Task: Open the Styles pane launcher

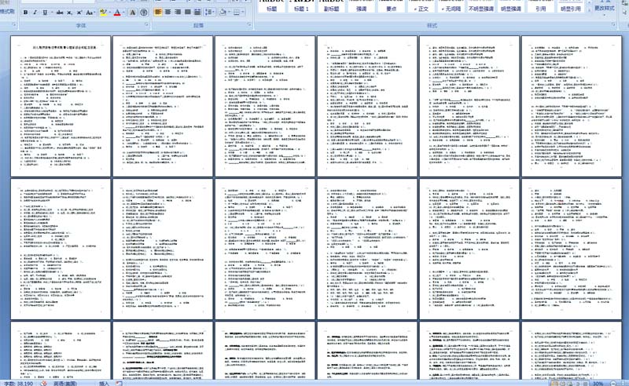Action: 614,25
